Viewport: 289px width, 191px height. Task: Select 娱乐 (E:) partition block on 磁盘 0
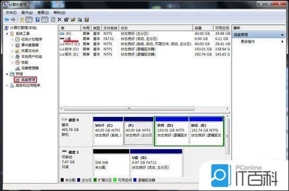click(x=206, y=131)
